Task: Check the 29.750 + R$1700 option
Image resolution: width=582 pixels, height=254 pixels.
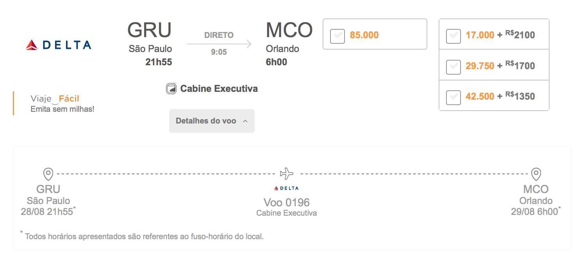Action: 453,67
